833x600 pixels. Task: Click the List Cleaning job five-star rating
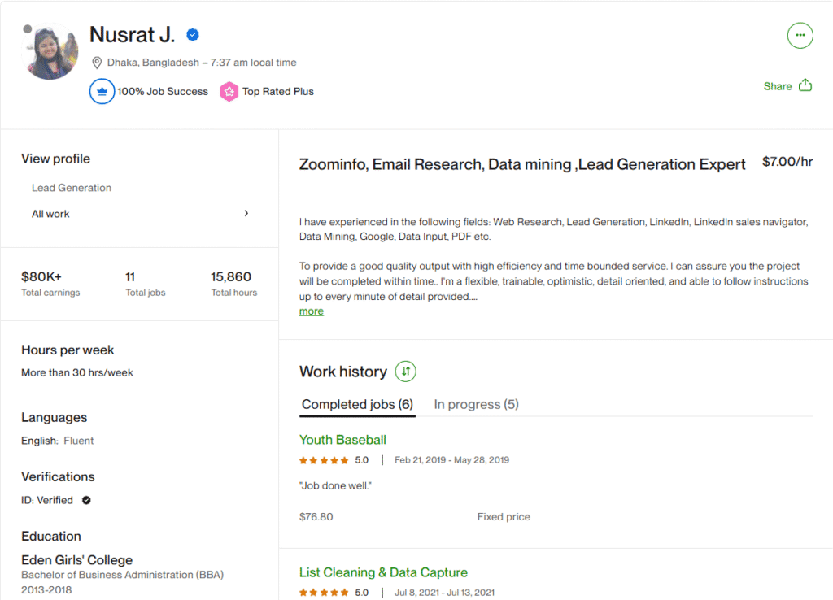[324, 593]
